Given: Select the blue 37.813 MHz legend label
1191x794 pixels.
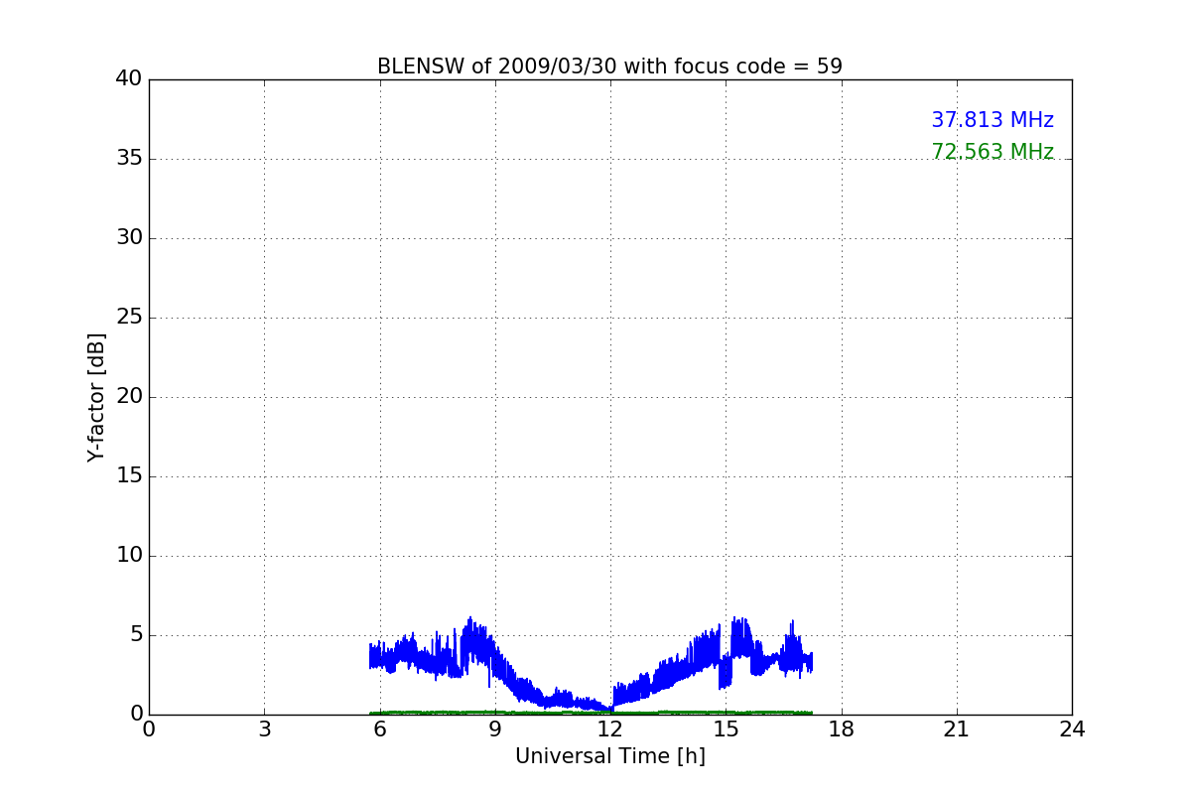Looking at the screenshot, I should pyautogui.click(x=992, y=120).
